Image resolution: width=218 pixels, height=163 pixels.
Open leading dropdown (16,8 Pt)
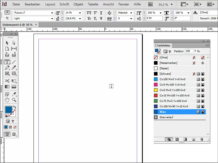point(80,18)
